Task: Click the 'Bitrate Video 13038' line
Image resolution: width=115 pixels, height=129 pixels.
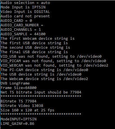Action: click(x=22, y=106)
